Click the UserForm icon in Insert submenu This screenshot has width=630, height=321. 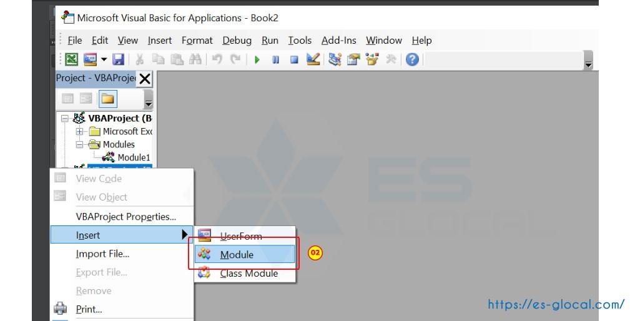coord(204,235)
